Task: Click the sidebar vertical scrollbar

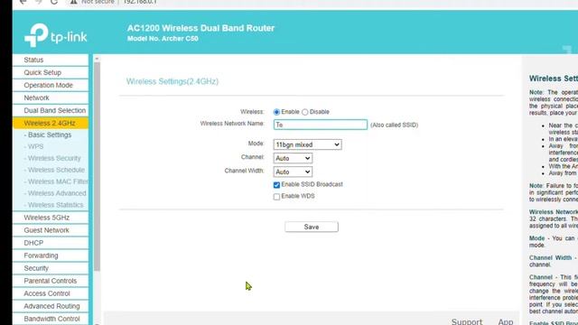Action: click(x=97, y=166)
